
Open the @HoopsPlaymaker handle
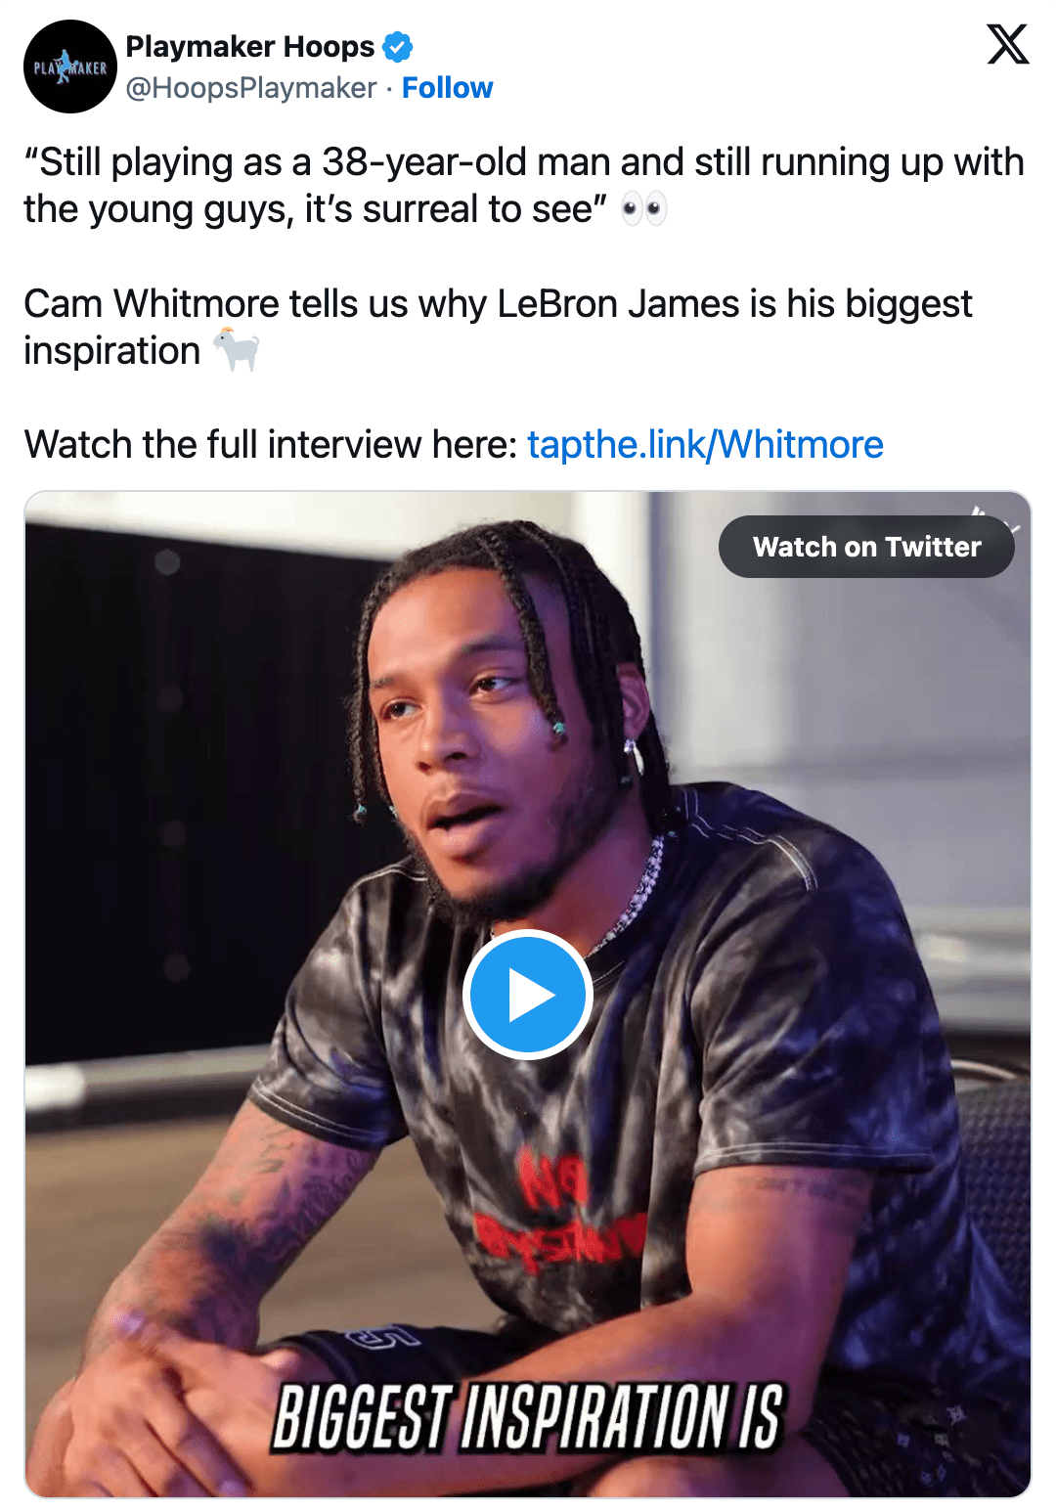pos(251,88)
